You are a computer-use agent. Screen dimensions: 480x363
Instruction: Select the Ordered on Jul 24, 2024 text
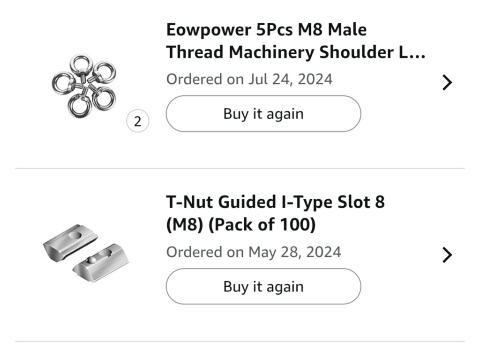[x=249, y=79]
